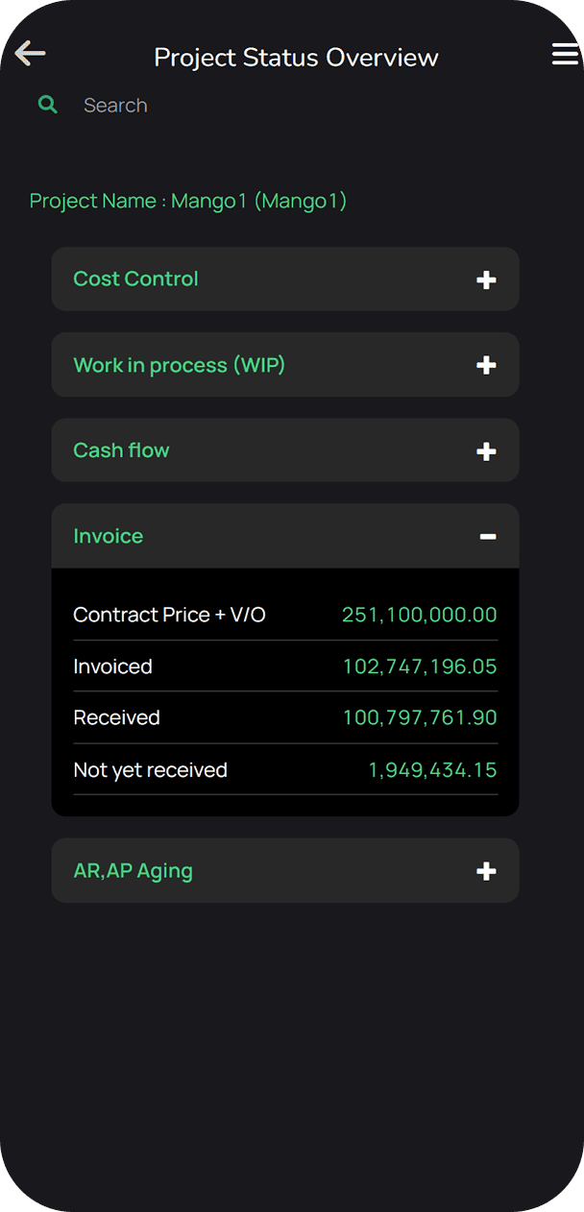Screen dimensions: 584x1212
Task: Click the Project Status Overview title
Action: (x=296, y=58)
